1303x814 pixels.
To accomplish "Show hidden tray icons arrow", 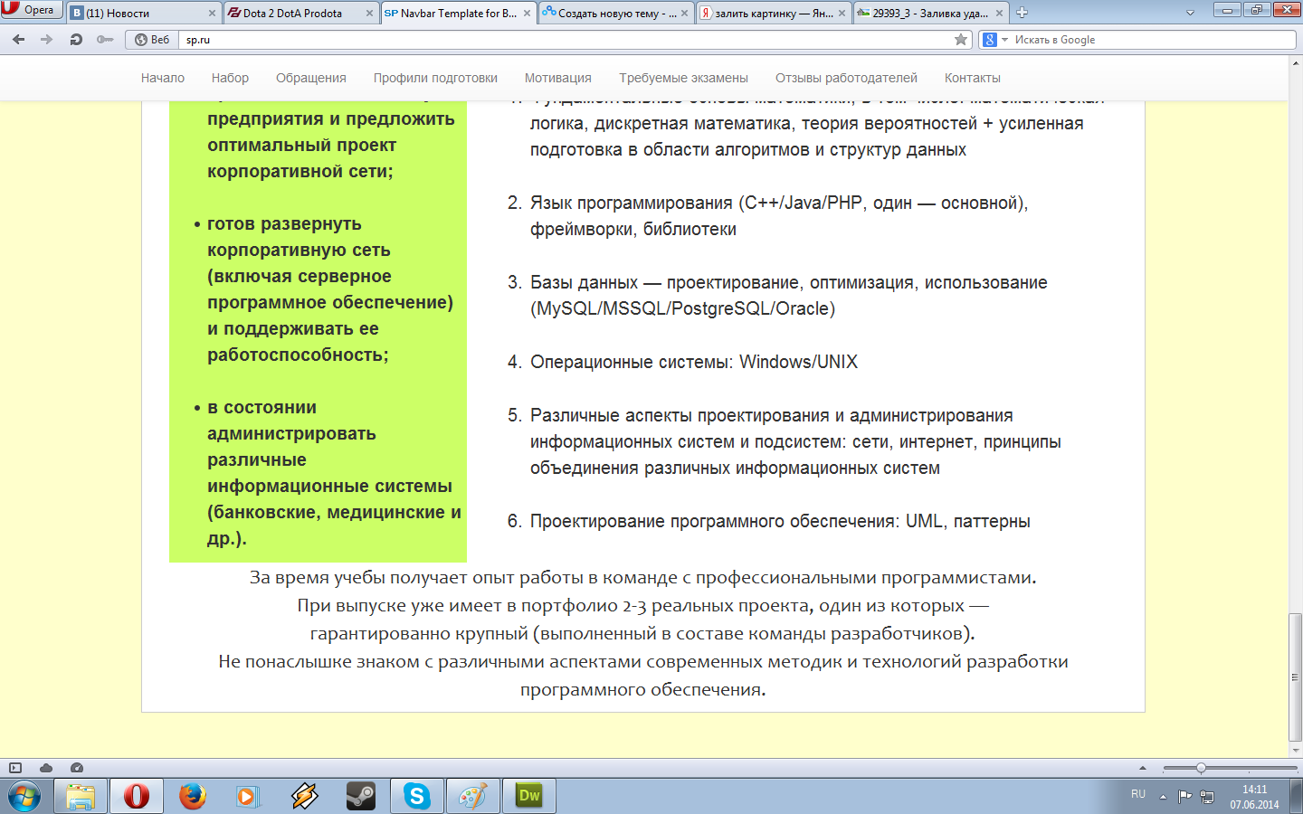I will tap(1164, 797).
